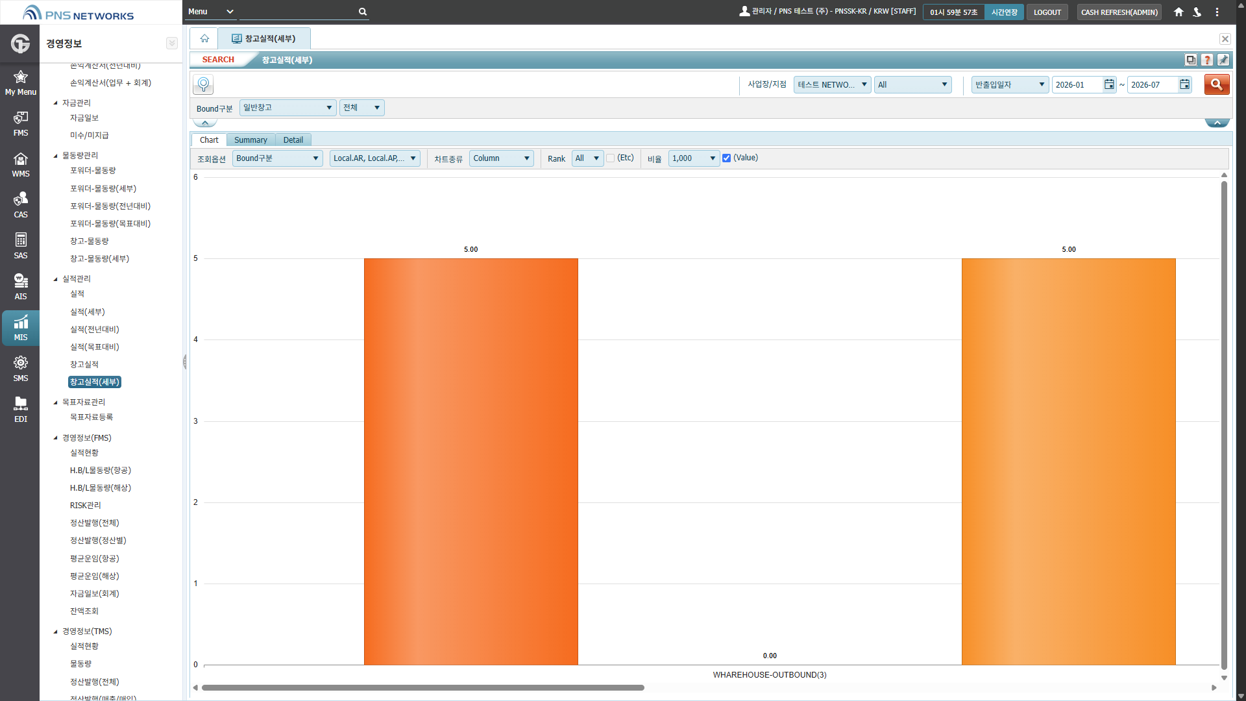
Task: Click the LOGOUT button
Action: pos(1047,12)
